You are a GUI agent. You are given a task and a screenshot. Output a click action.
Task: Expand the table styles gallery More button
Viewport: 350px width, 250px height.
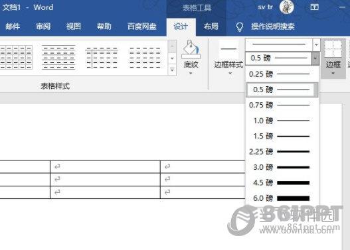172,70
